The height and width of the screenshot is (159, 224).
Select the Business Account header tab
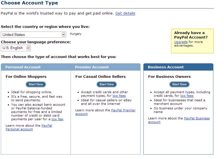[166, 67]
